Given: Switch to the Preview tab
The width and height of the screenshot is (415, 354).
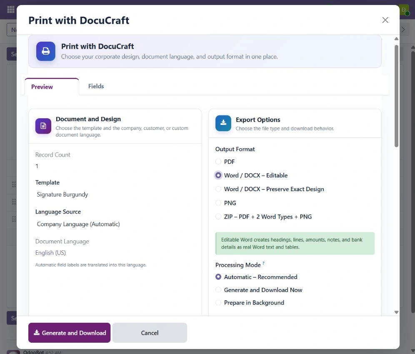Looking at the screenshot, I should click(52, 87).
